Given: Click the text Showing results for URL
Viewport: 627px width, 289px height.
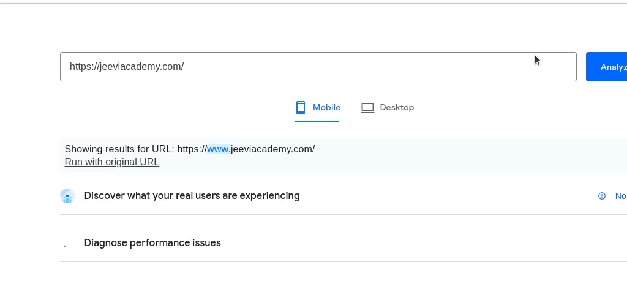Looking at the screenshot, I should point(119,149).
